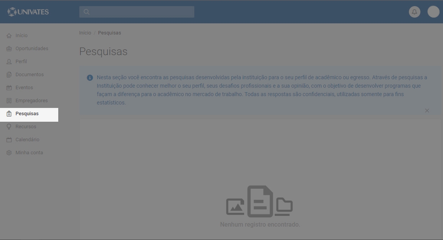Screen dimensions: 443x240
Task: Open Calendário from the sidebar
Action: [27, 140]
